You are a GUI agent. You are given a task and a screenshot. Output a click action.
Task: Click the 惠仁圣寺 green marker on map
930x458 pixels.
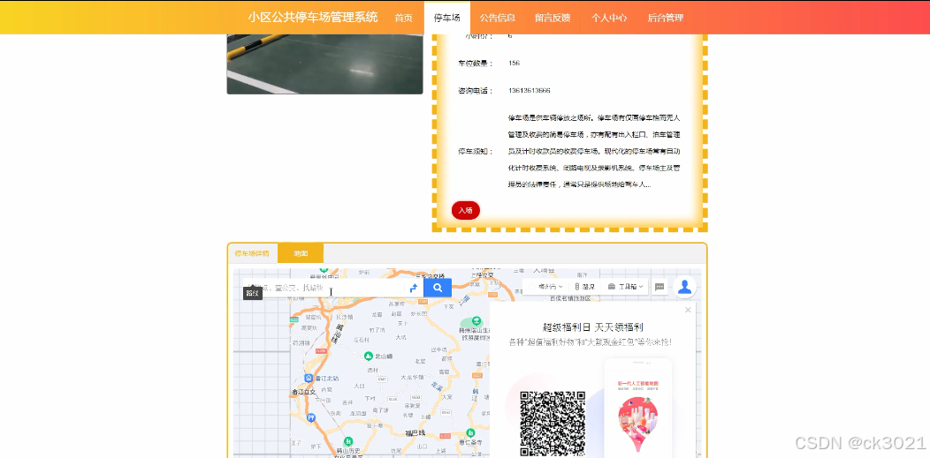(470, 432)
